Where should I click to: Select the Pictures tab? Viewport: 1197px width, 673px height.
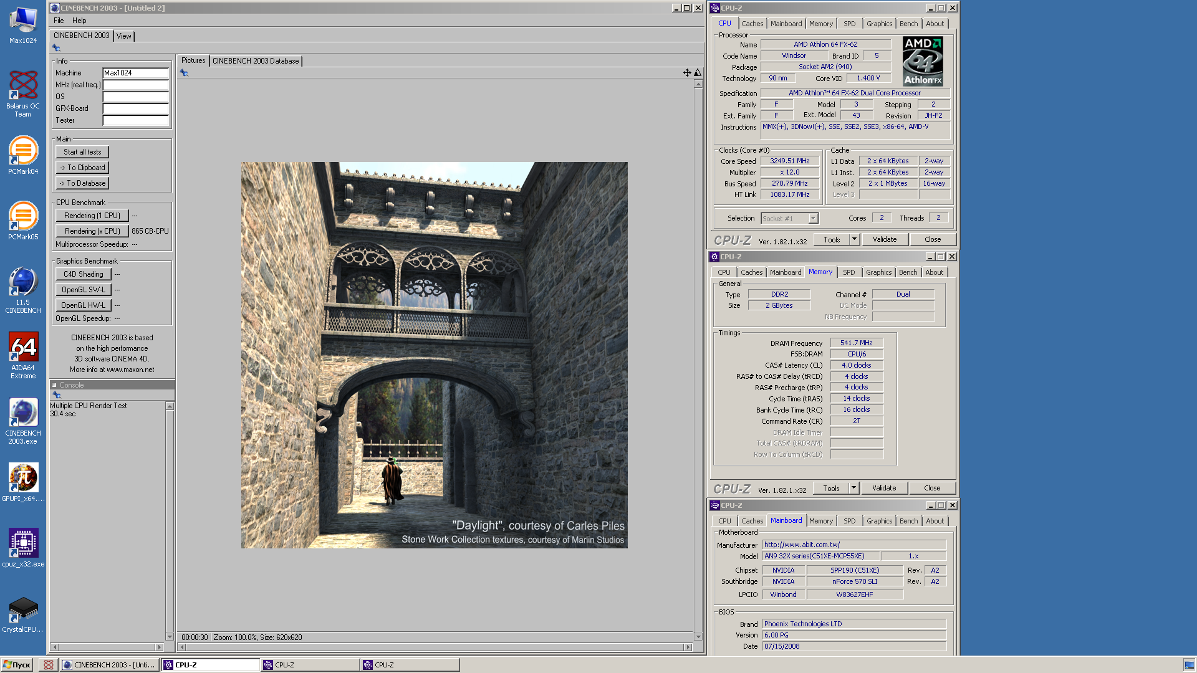click(x=193, y=60)
